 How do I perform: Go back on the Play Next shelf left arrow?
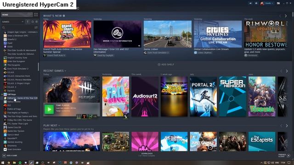(281, 126)
